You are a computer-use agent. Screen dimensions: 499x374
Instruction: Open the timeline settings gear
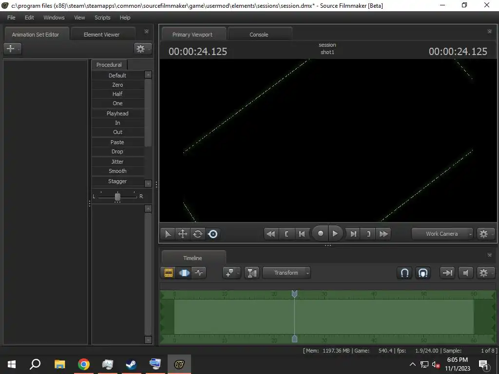[x=485, y=273]
